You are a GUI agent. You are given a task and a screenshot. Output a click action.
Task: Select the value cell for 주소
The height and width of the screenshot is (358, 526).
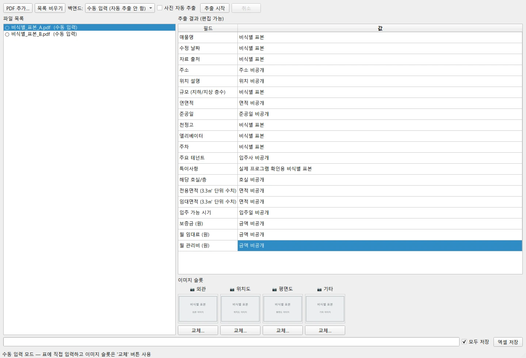click(380, 70)
